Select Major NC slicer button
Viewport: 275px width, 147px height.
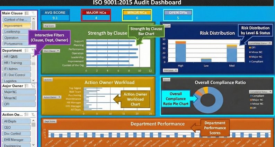coord(19,92)
